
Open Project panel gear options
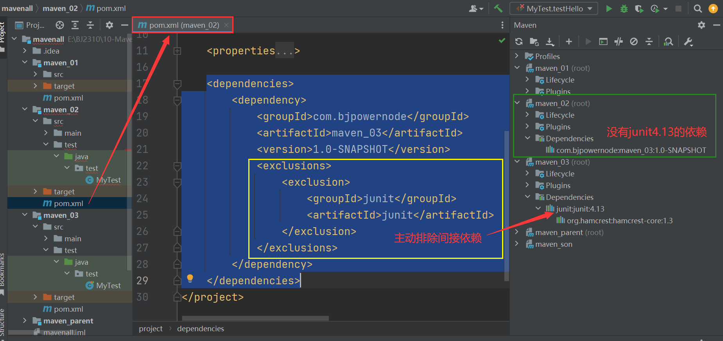109,25
